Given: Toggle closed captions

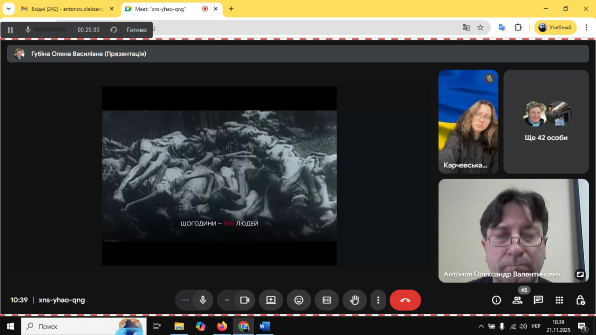Looking at the screenshot, I should pos(327,300).
